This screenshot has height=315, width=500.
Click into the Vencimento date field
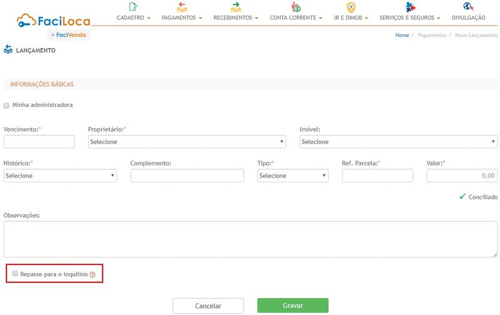point(39,142)
